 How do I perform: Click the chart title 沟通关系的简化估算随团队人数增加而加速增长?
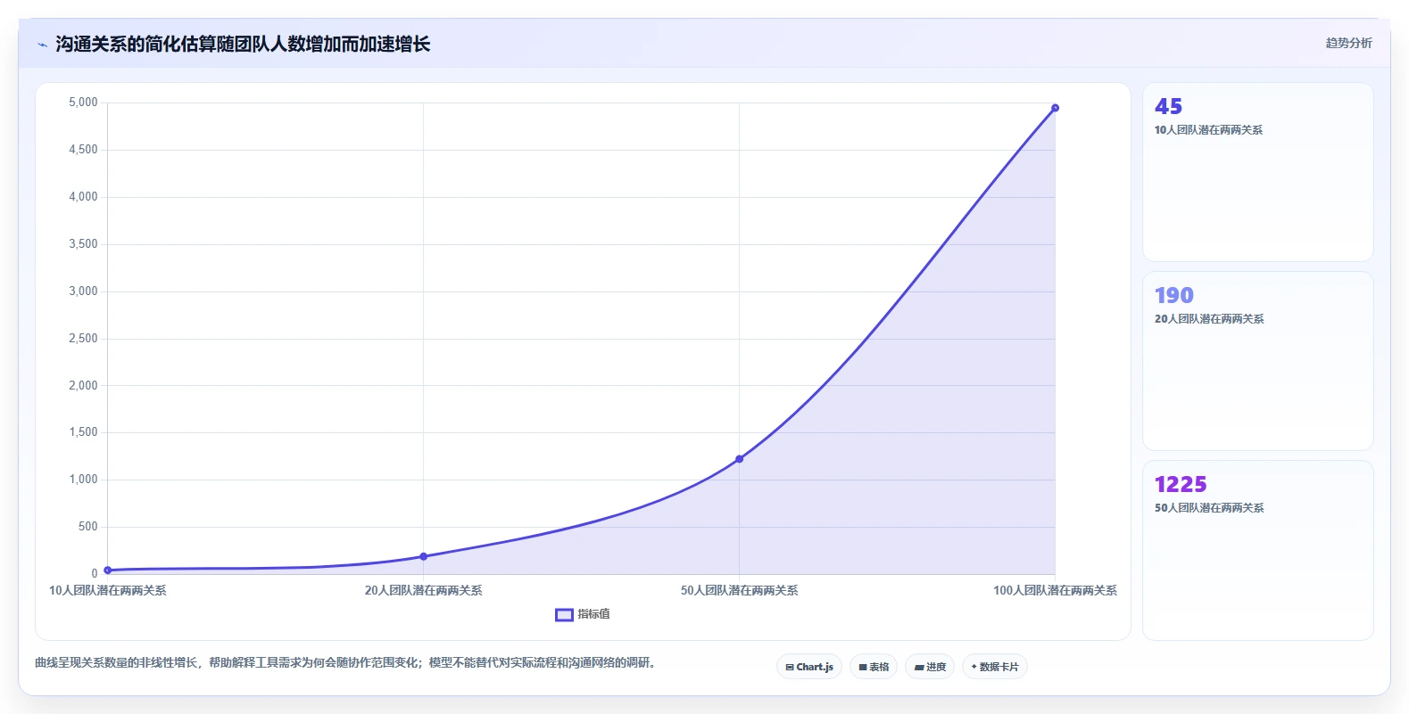(243, 44)
